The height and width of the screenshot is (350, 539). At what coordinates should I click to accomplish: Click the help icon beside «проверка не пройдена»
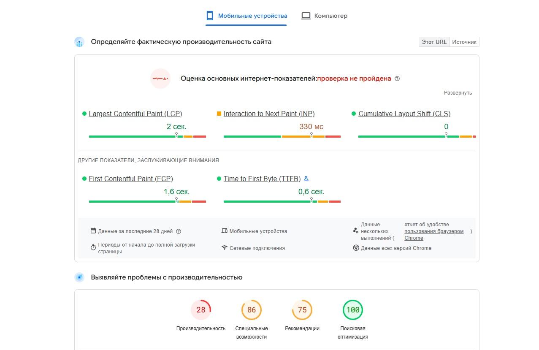tap(397, 79)
